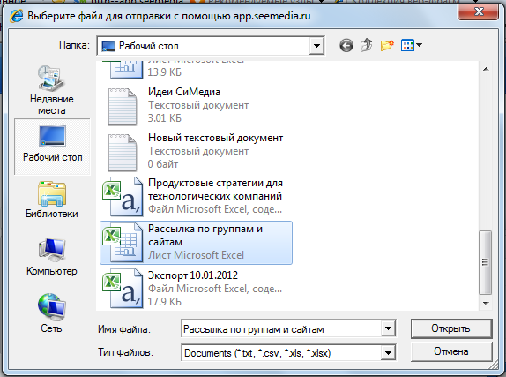Click the Лист Microsoft Excel type label of Рассылка
The image size is (506, 377).
click(x=197, y=255)
